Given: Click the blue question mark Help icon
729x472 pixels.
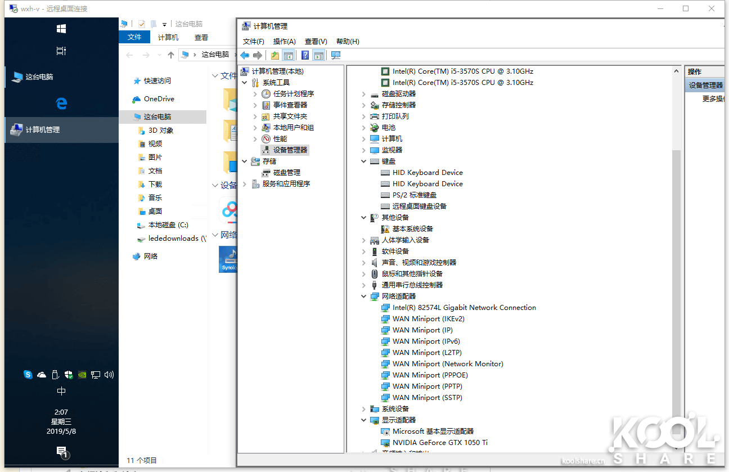Looking at the screenshot, I should pos(305,55).
